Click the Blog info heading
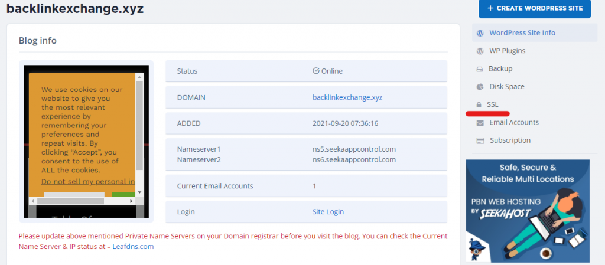The width and height of the screenshot is (605, 265). (x=38, y=41)
